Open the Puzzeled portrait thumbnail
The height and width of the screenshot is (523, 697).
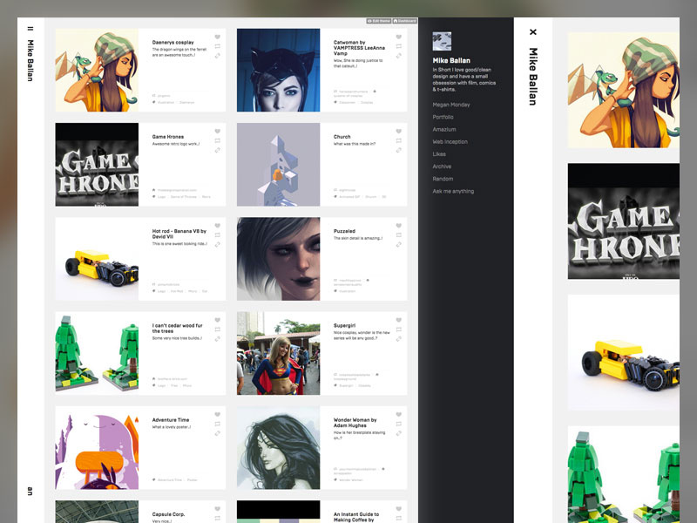pos(278,259)
